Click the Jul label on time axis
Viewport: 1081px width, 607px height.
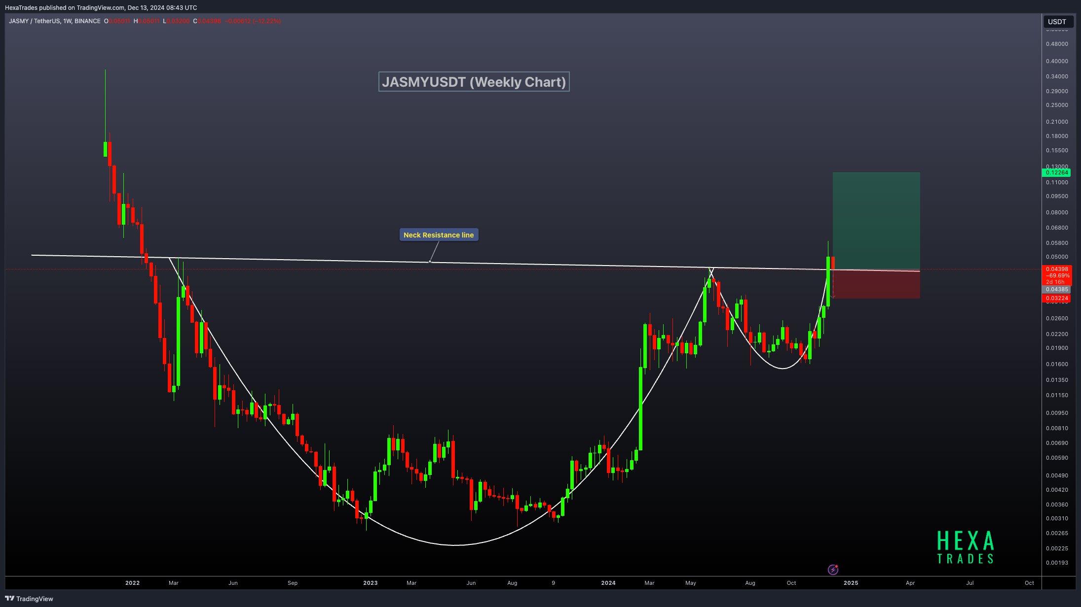click(x=970, y=583)
